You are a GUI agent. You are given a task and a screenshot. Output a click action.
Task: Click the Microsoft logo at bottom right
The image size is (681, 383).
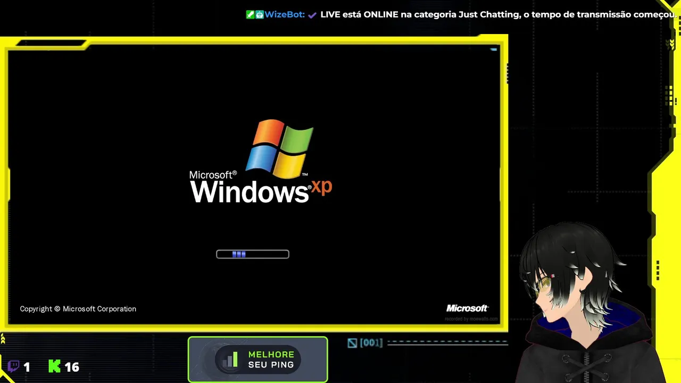(x=467, y=309)
